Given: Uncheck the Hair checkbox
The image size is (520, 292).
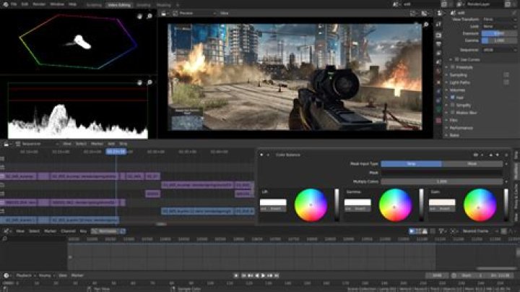Looking at the screenshot, I should pyautogui.click(x=453, y=98).
